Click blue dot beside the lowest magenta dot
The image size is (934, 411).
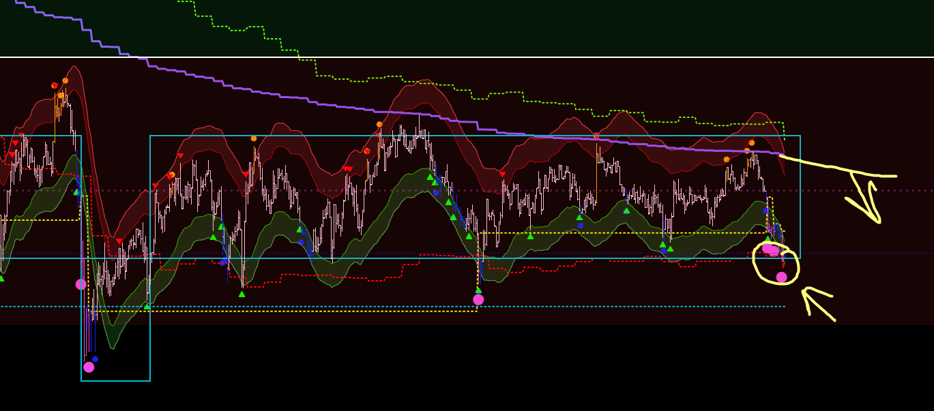(95, 359)
